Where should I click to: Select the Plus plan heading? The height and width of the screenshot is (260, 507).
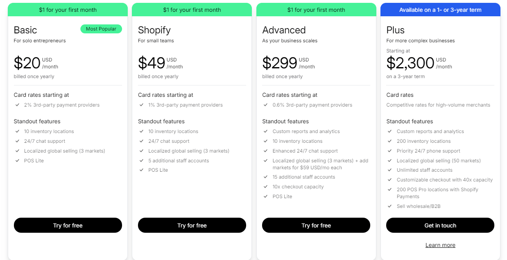tap(394, 30)
